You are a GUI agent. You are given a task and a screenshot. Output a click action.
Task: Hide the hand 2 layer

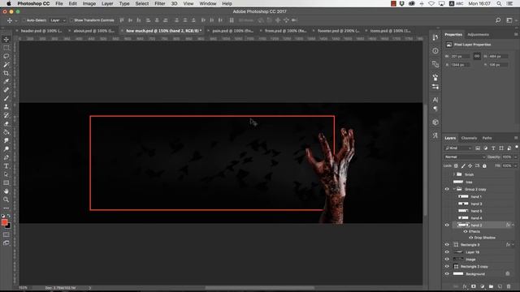(447, 225)
